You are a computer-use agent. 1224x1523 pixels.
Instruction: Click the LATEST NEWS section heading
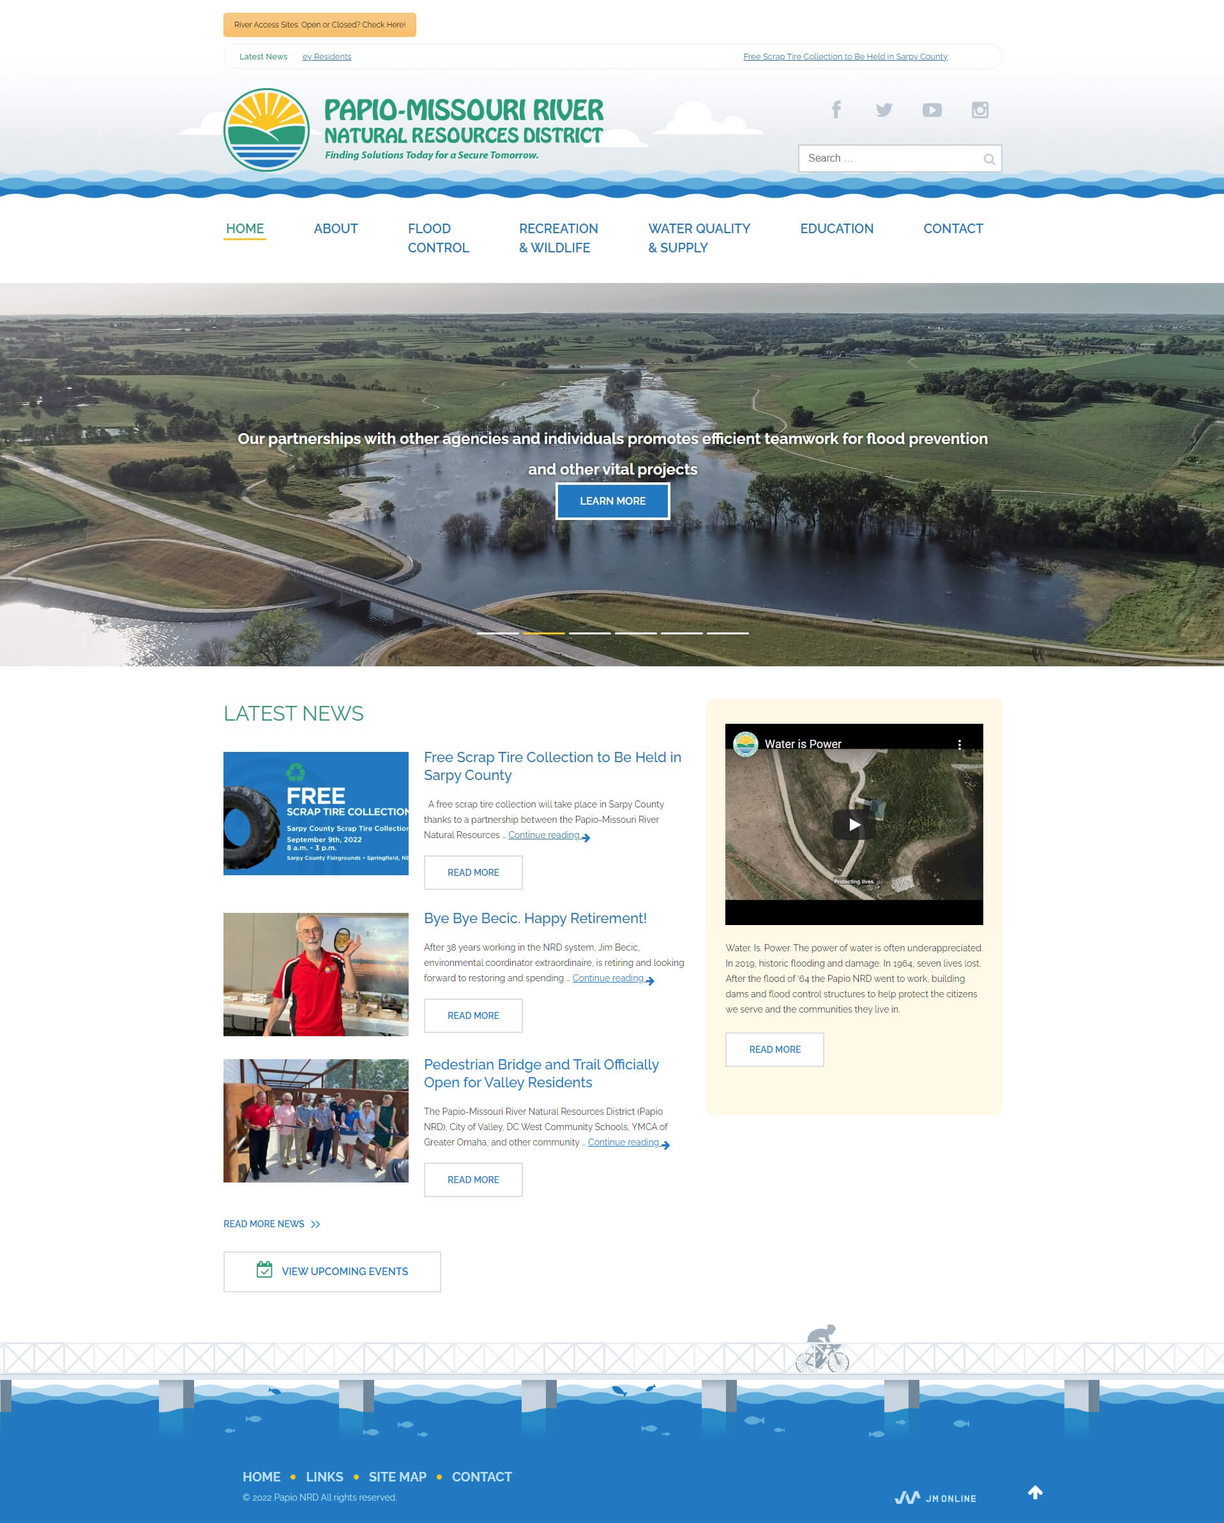[x=294, y=714]
